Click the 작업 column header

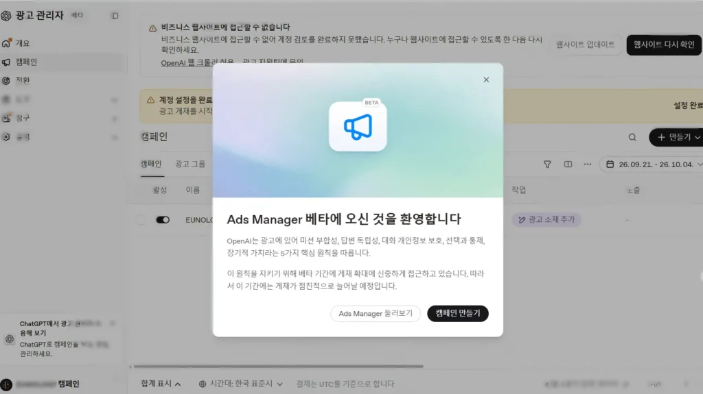pos(519,190)
